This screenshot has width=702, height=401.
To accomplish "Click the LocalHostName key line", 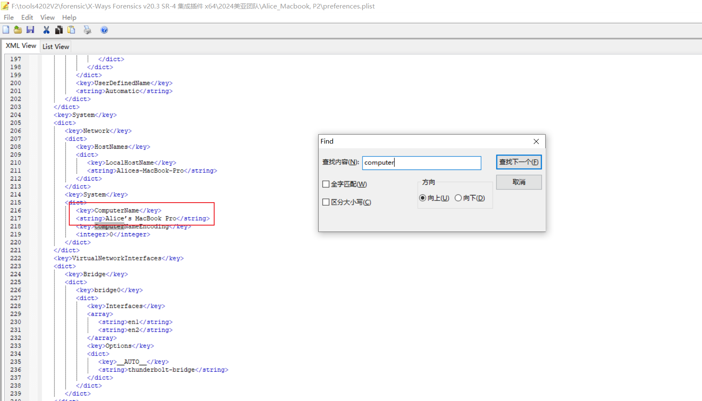I will (132, 163).
